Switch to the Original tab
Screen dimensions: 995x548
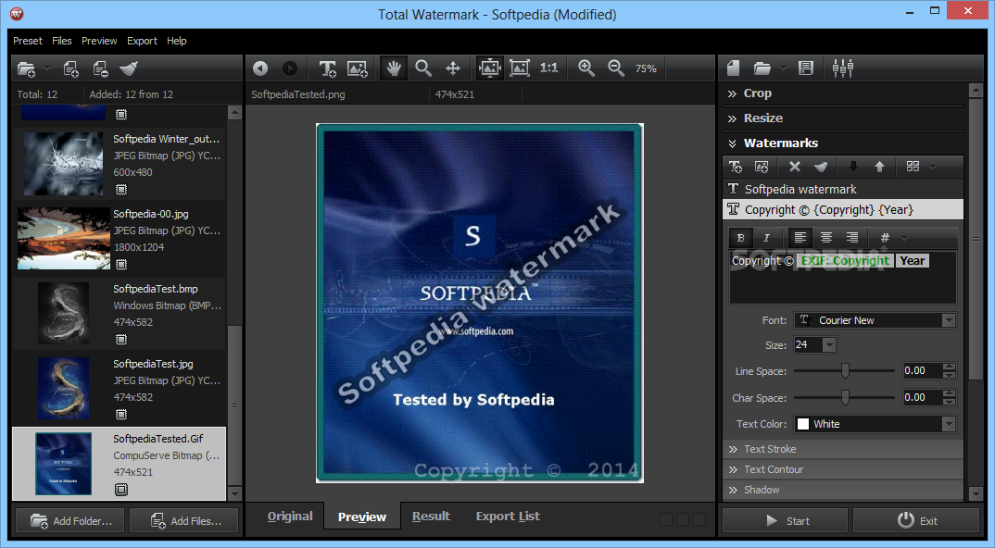click(290, 517)
